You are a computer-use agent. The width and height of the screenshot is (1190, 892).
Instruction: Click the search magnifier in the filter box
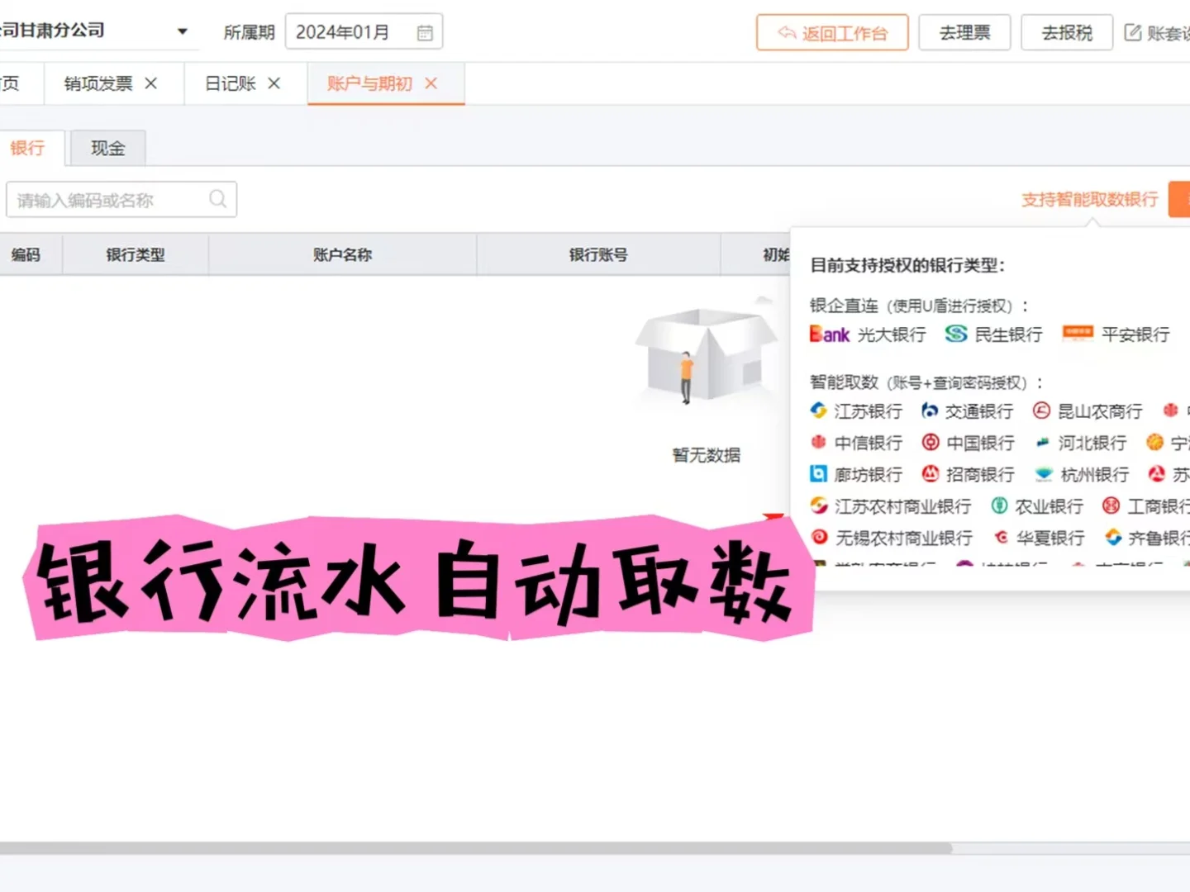click(217, 199)
